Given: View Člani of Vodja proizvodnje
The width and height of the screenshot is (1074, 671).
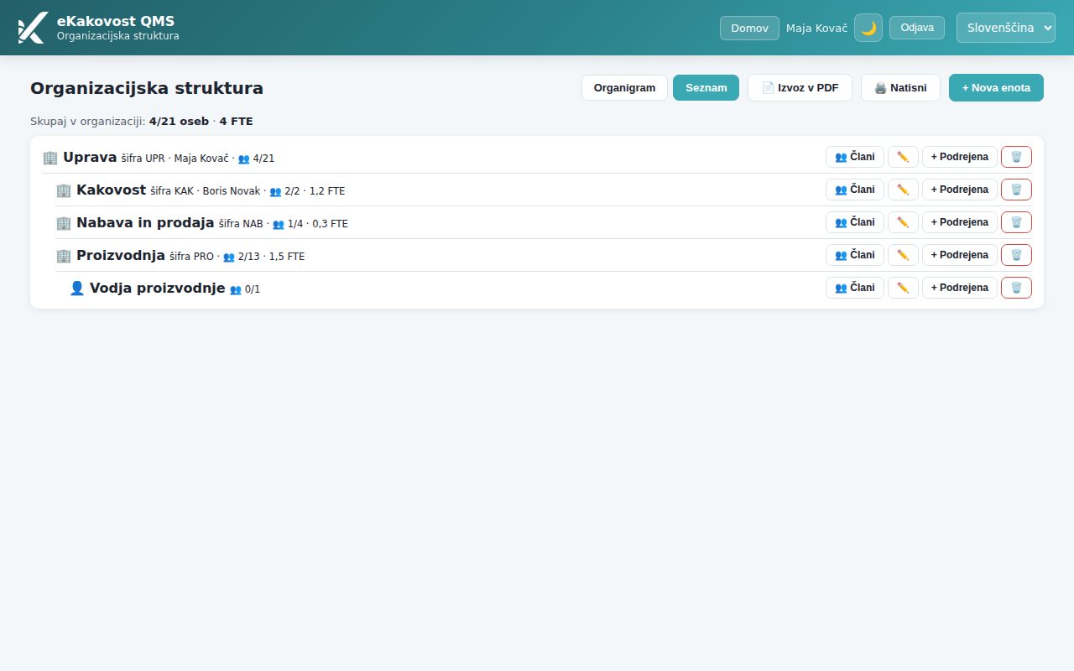Looking at the screenshot, I should [x=855, y=288].
